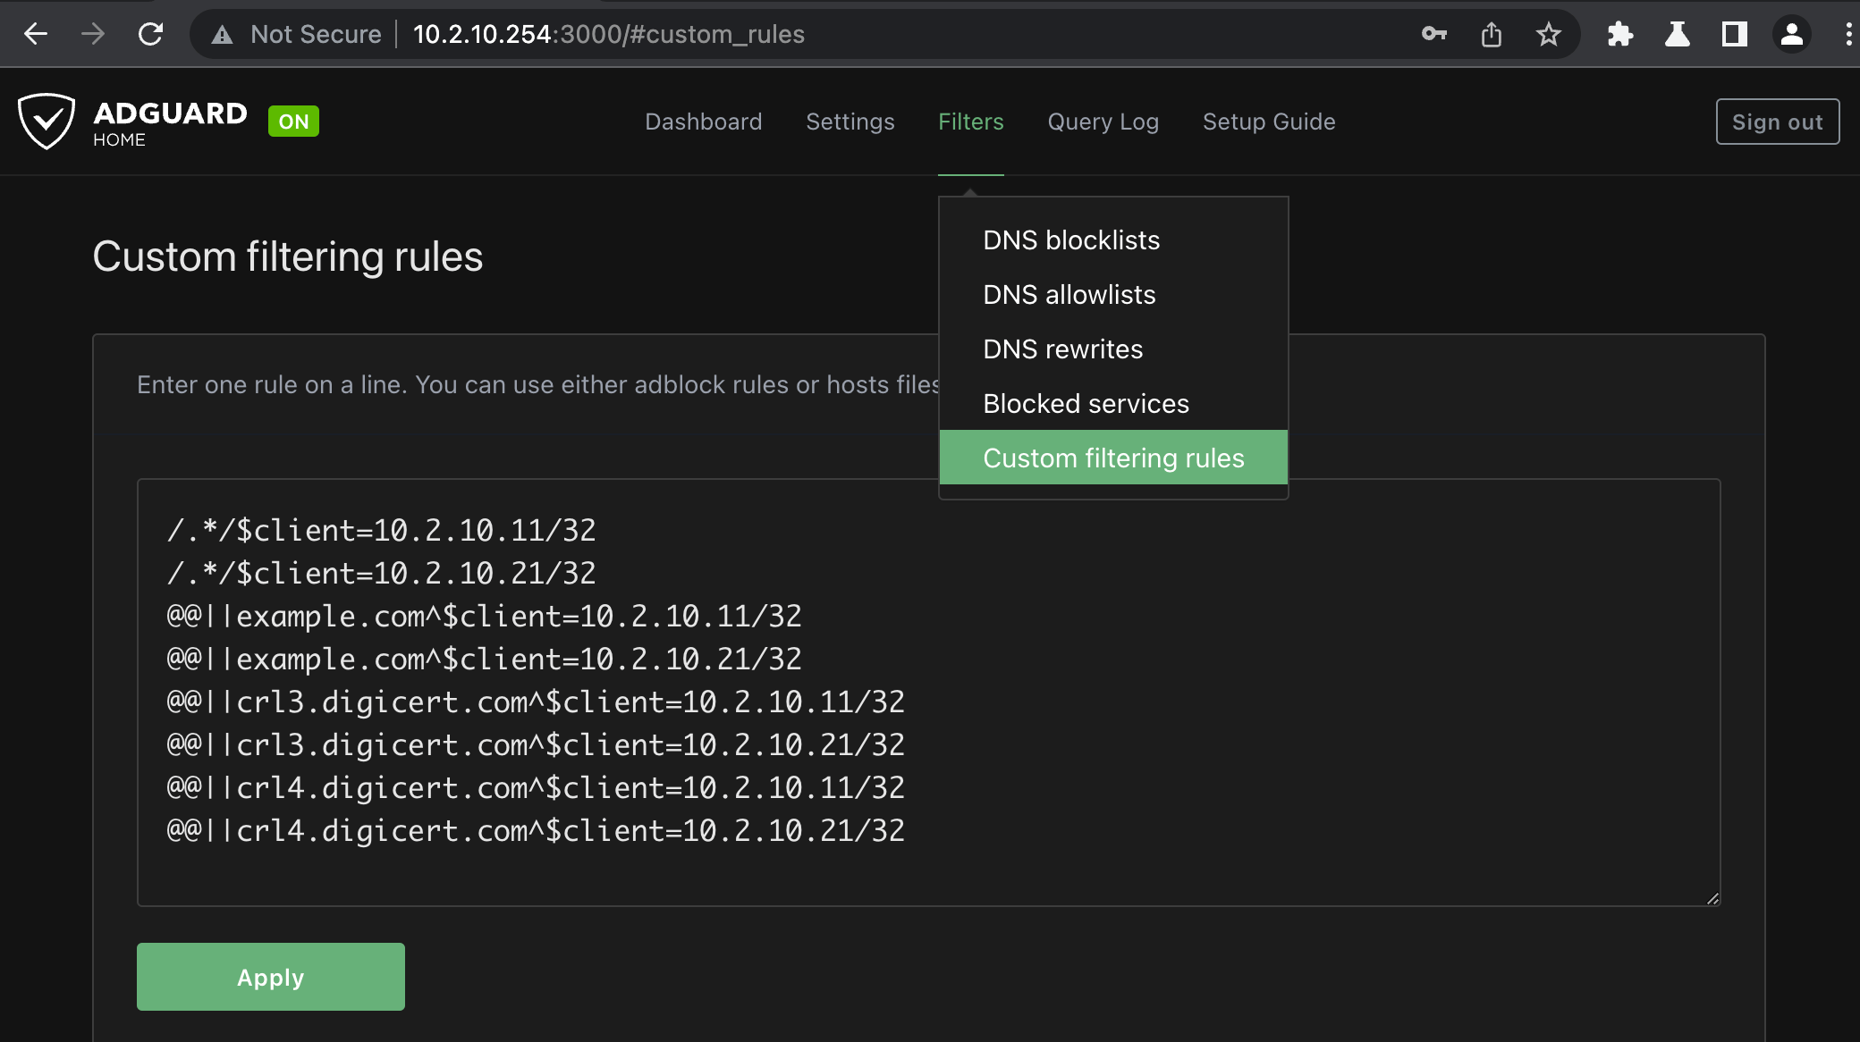Image resolution: width=1860 pixels, height=1042 pixels.
Task: Open the share page icon
Action: (1491, 34)
